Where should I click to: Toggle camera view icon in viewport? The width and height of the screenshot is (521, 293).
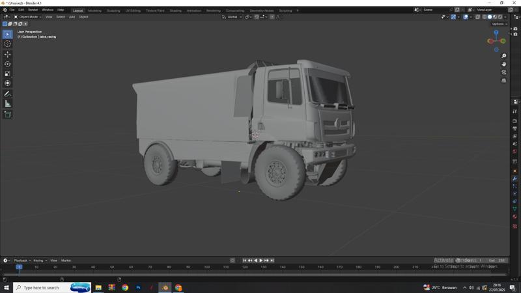pos(503,72)
